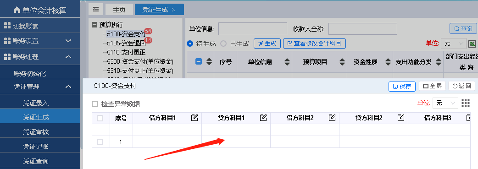Switch to the 主页 tab
The width and height of the screenshot is (478, 169).
[x=119, y=10]
